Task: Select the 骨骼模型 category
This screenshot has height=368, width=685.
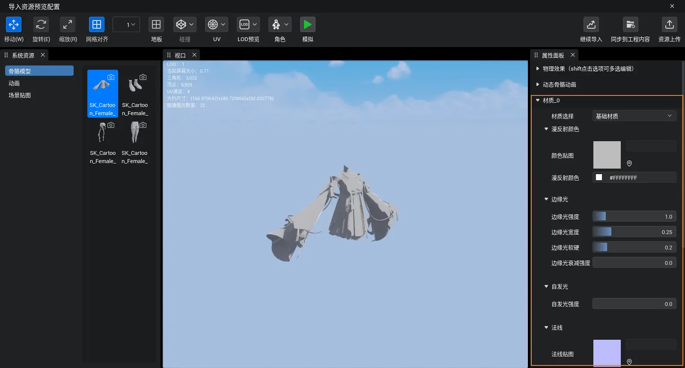Action: point(39,71)
